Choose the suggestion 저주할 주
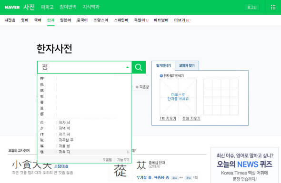 click(84, 140)
